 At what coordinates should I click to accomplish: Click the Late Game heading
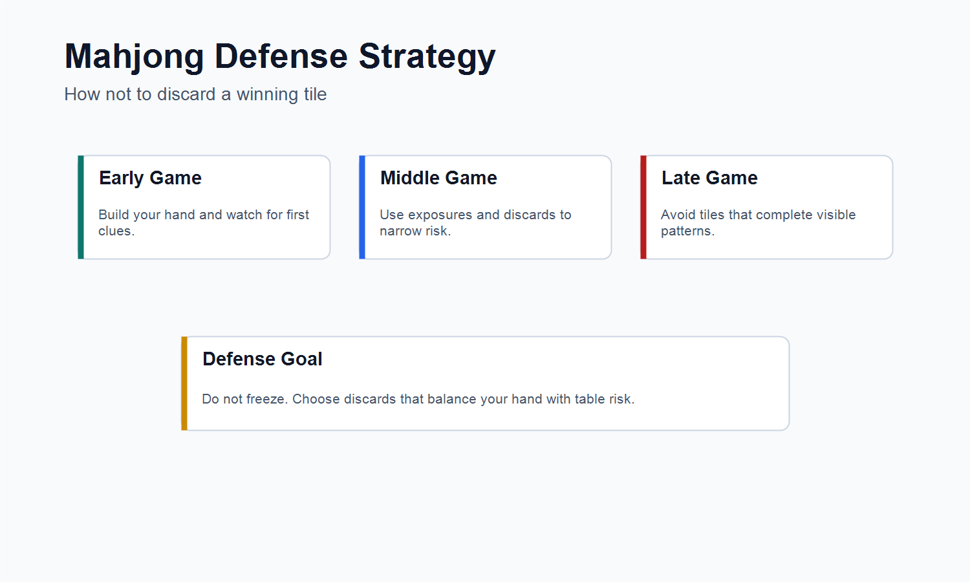tap(709, 178)
